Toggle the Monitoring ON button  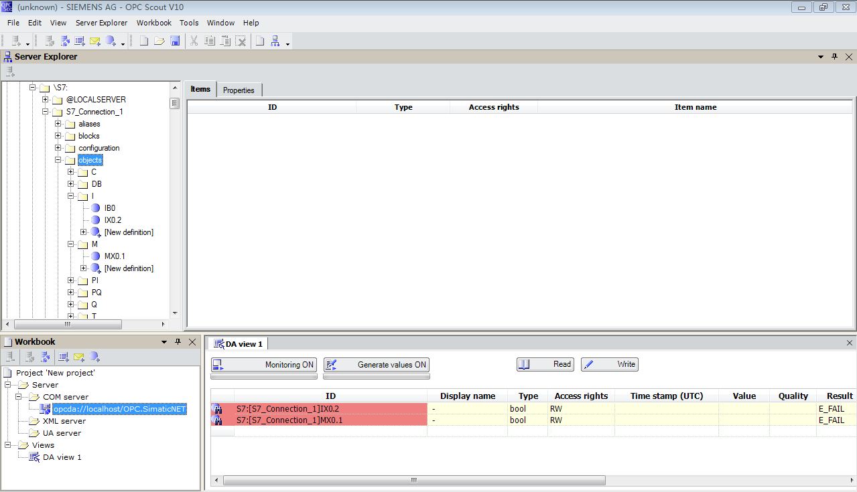coord(263,365)
